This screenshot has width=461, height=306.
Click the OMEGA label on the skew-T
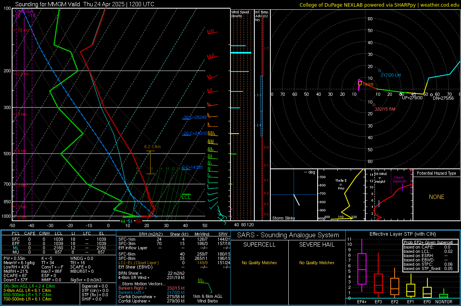point(24,11)
